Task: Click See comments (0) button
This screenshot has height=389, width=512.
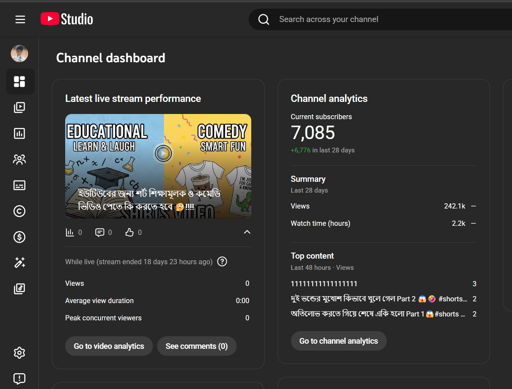Action: coord(196,346)
